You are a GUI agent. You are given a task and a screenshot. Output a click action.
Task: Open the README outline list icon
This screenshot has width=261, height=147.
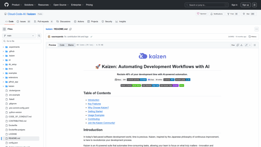[254, 45]
